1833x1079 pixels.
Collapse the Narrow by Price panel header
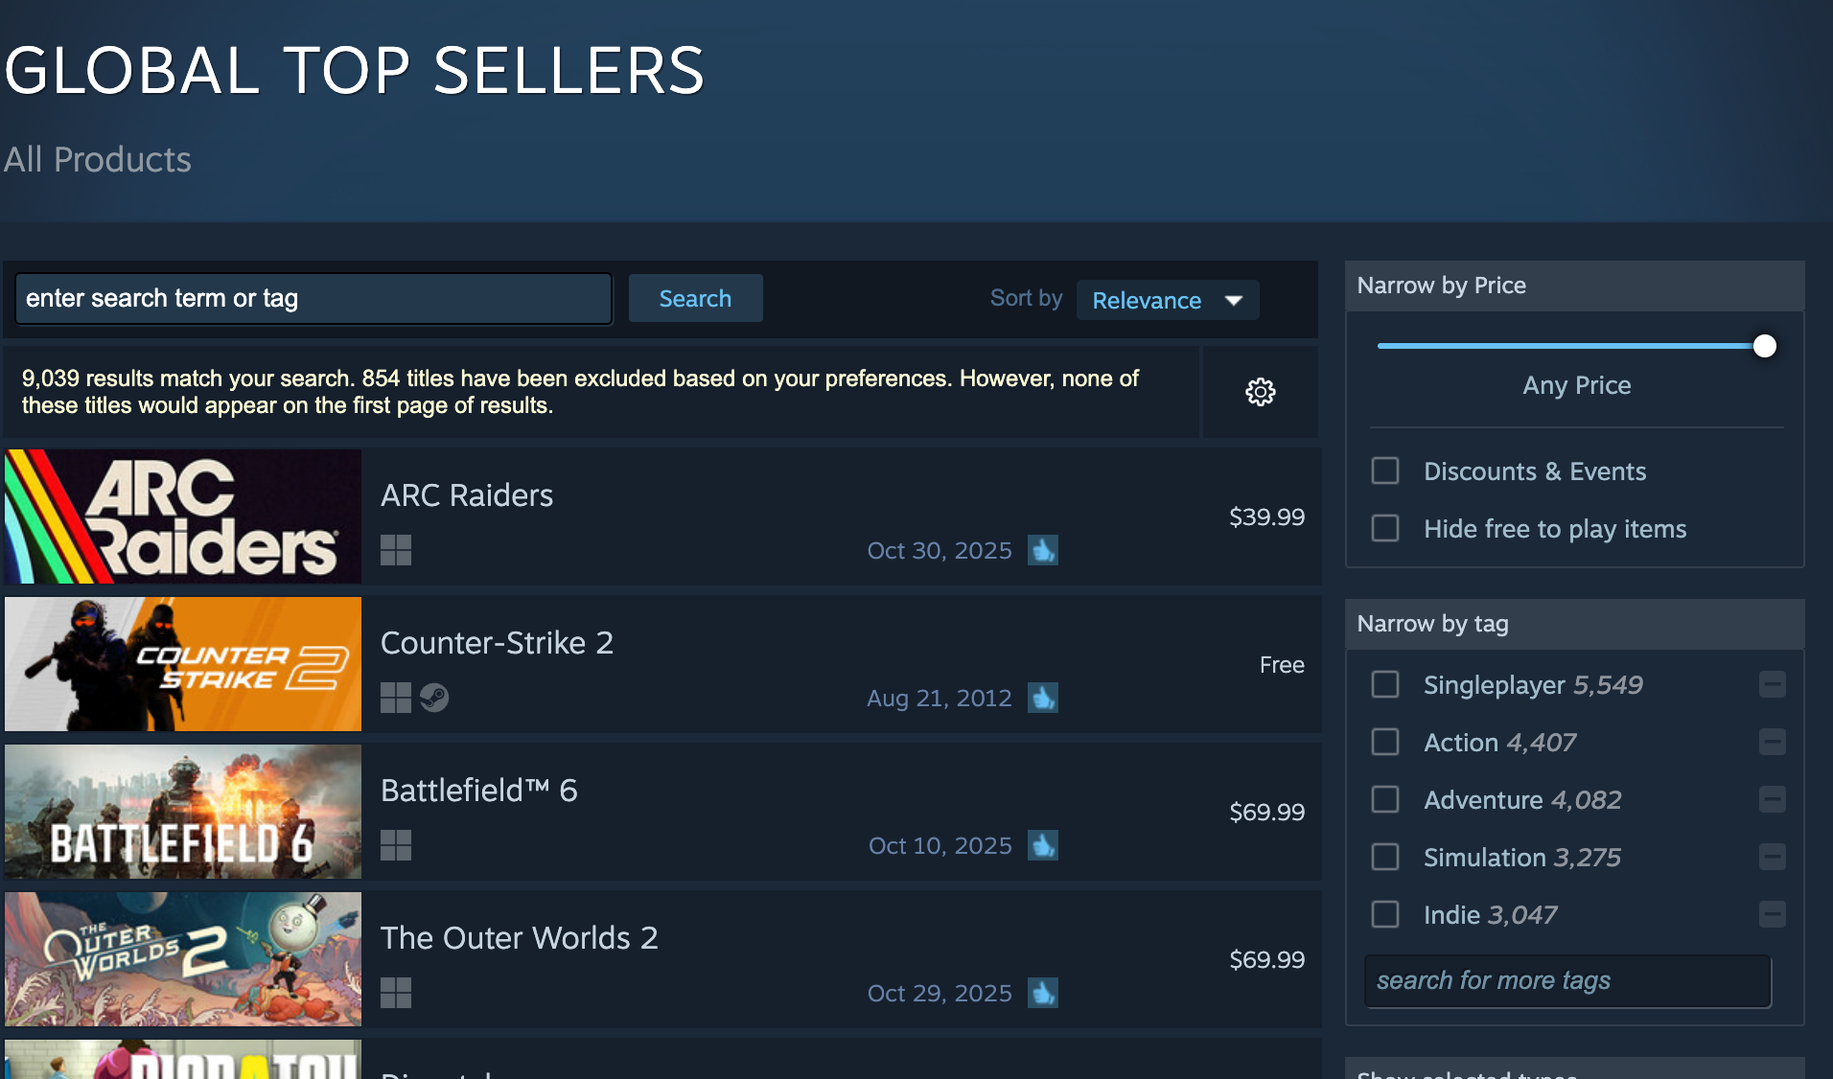point(1574,286)
